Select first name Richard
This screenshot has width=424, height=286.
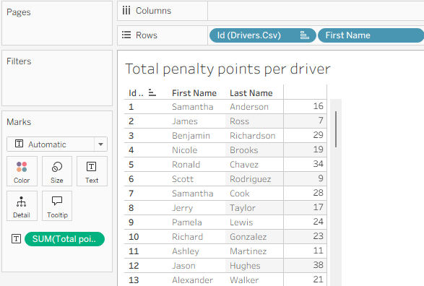tap(187, 237)
